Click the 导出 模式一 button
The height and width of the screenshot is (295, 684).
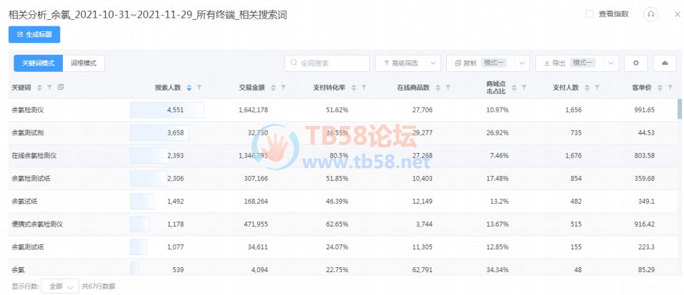pyautogui.click(x=569, y=63)
